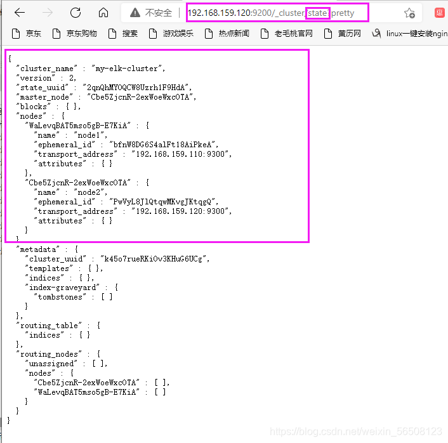Click routing_nodes entry Cbe5ZjcnR-2exWoeWxcOTA : [ ]
Image resolution: width=448 pixels, height=443 pixels.
pyautogui.click(x=102, y=383)
